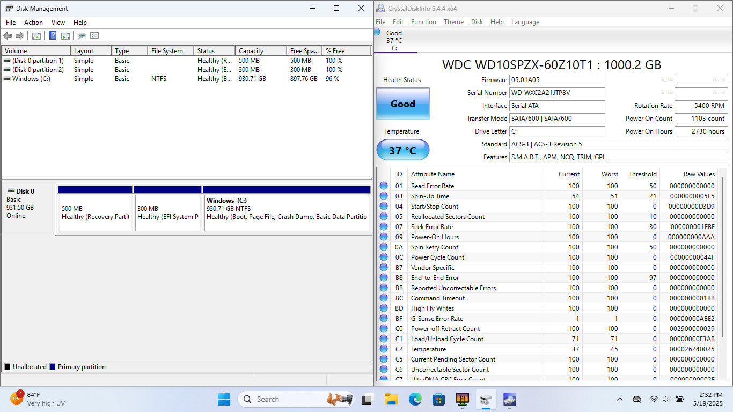Image resolution: width=733 pixels, height=412 pixels.
Task: Expand the hidden system tray icons chevron
Action: pos(620,399)
